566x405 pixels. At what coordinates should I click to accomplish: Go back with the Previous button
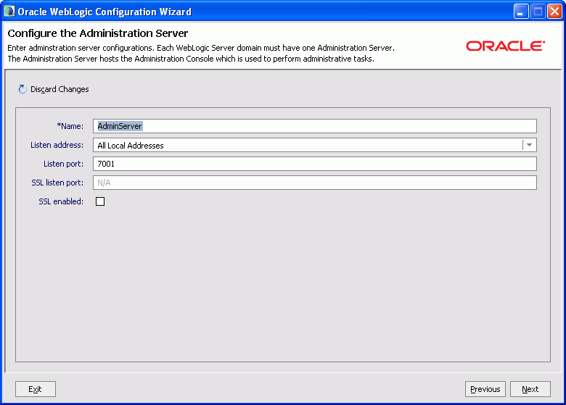[485, 389]
